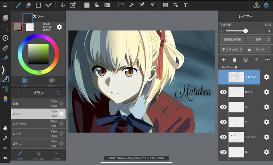Open the materials cubes panel
The image size is (273, 165).
pos(256,5)
